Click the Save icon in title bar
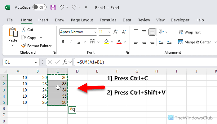Image resolution: width=217 pixels, height=124 pixels. click(x=53, y=7)
